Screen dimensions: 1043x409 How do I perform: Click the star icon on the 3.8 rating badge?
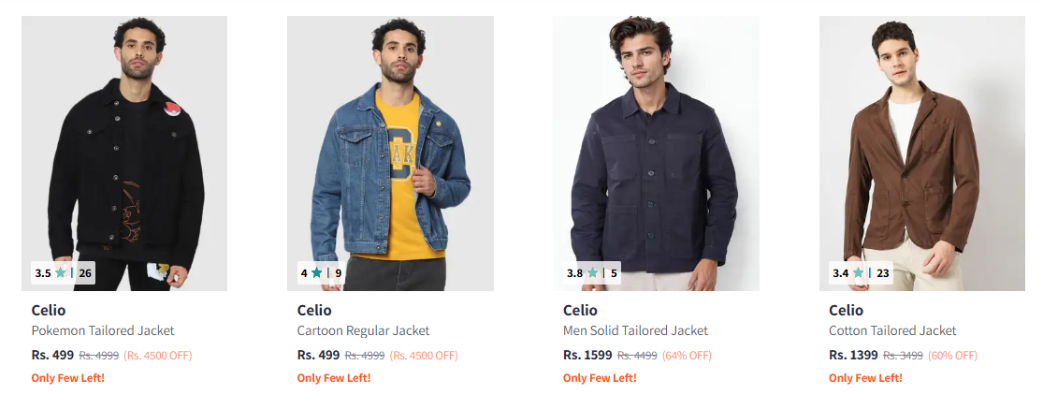click(592, 273)
